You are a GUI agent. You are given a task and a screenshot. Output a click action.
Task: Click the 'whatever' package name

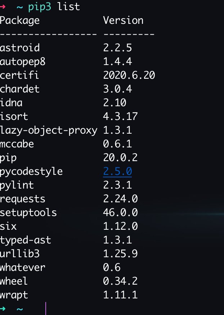click(x=23, y=267)
